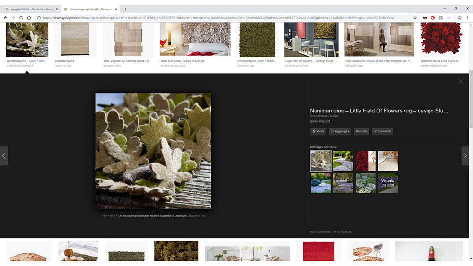The width and height of the screenshot is (473, 266).
Task: Click the page vertical scrollbar
Action: click(471, 99)
